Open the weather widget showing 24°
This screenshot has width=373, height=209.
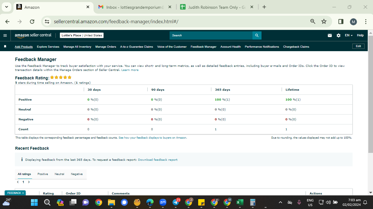point(7,202)
